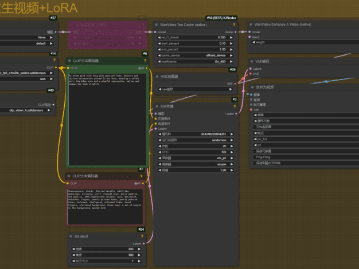Collapse the VAE加载器 node via its dot
Viewport: 359px width, 269px height.
point(157,77)
